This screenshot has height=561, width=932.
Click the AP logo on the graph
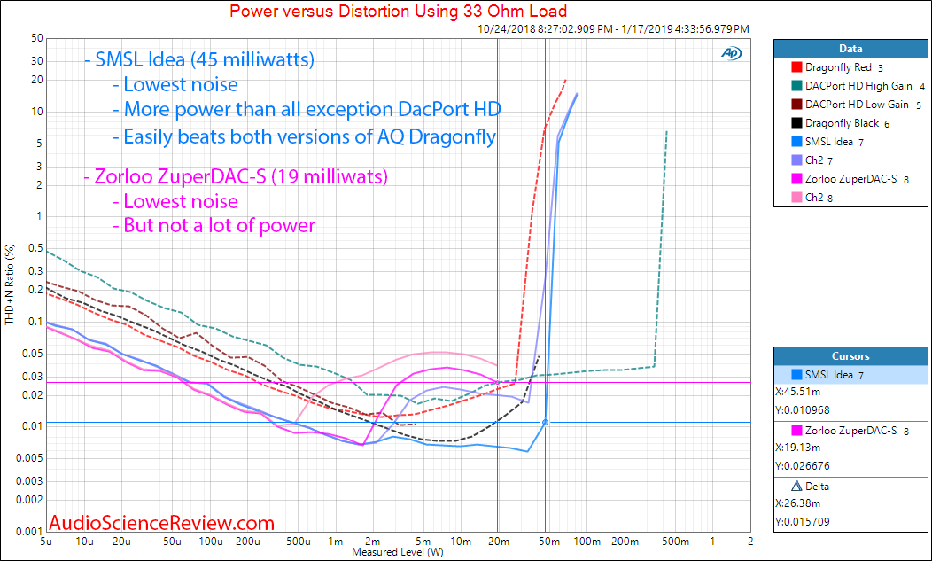pyautogui.click(x=731, y=53)
